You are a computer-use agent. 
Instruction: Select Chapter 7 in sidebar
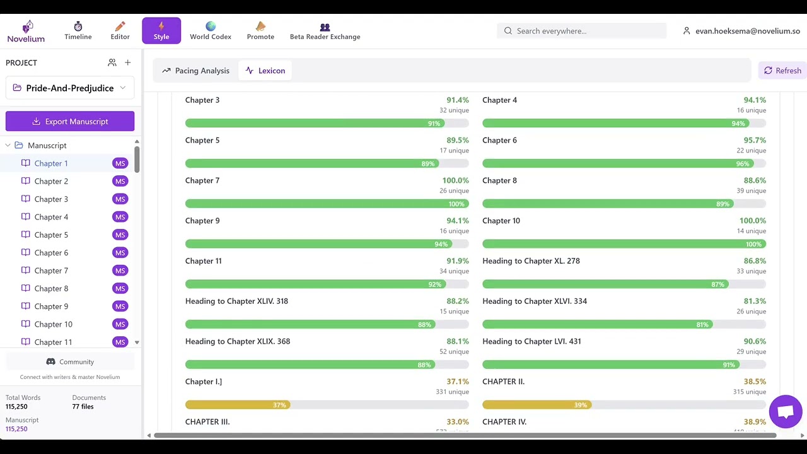[x=51, y=271]
